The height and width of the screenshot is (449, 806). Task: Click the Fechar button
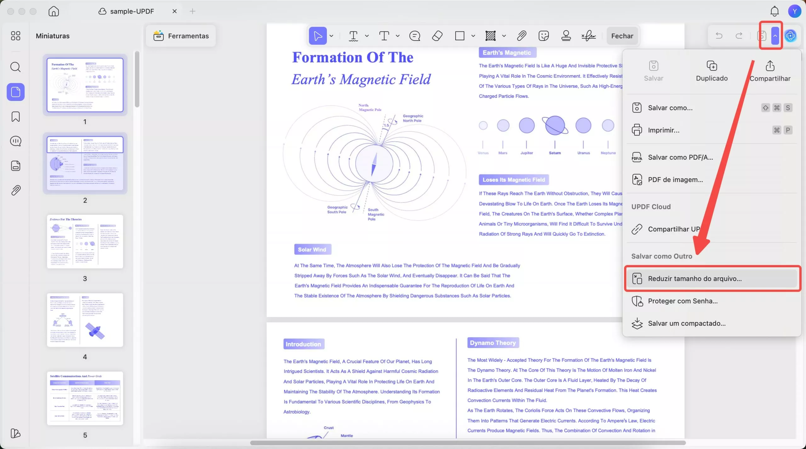[x=622, y=36]
